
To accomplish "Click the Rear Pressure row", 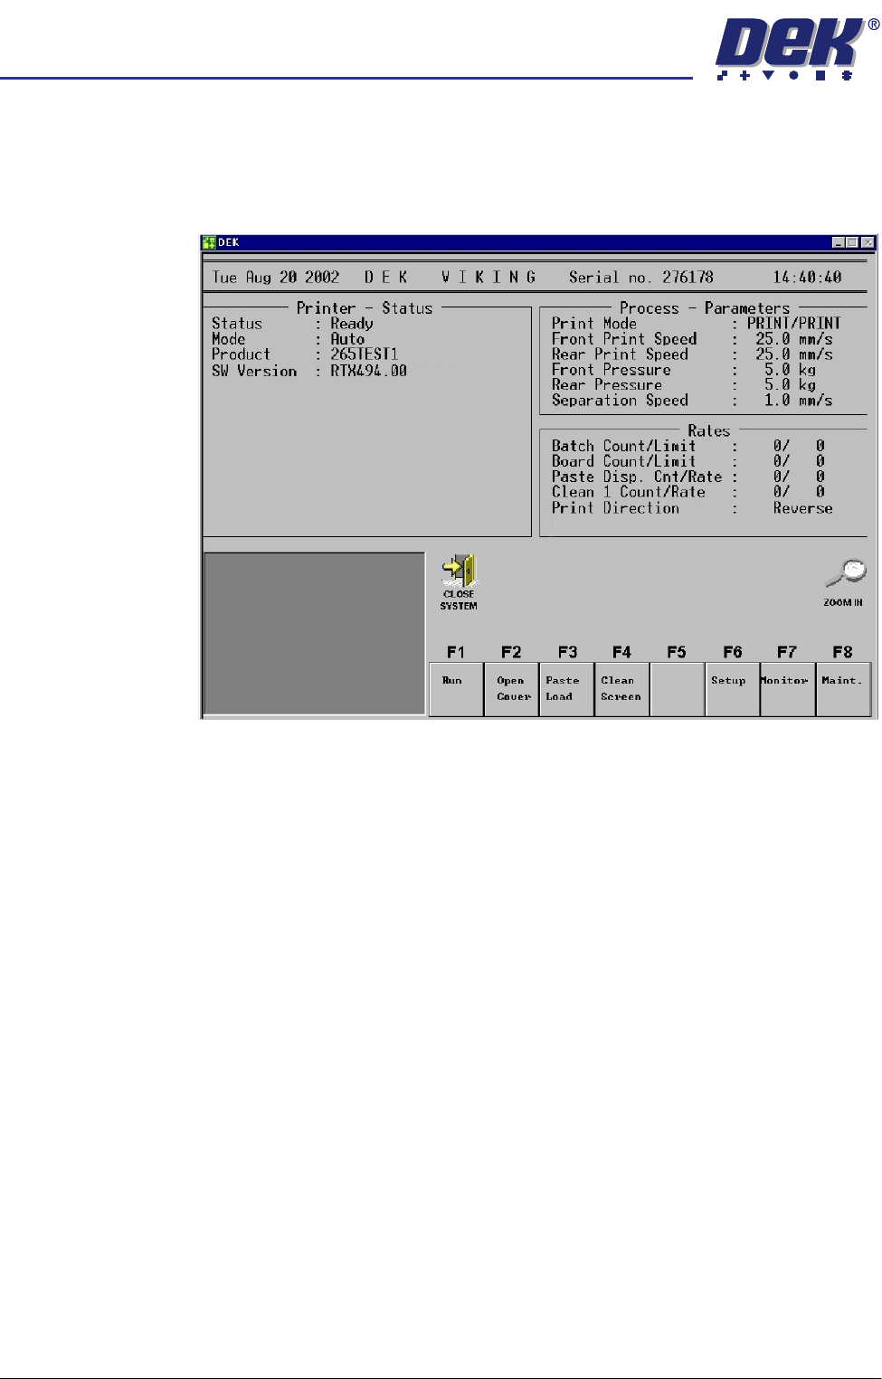I will point(684,385).
